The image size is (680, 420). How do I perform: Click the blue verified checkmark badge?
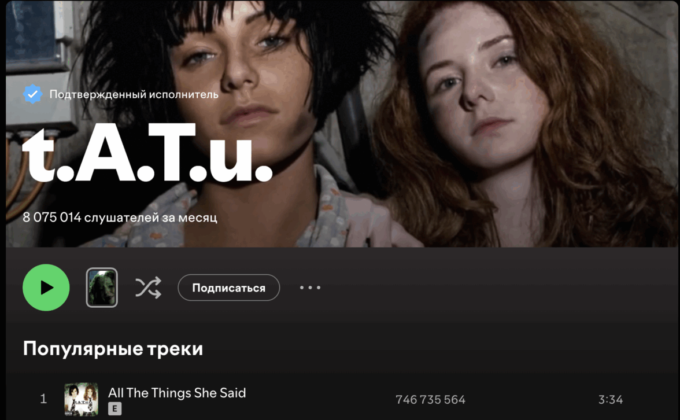(x=32, y=94)
